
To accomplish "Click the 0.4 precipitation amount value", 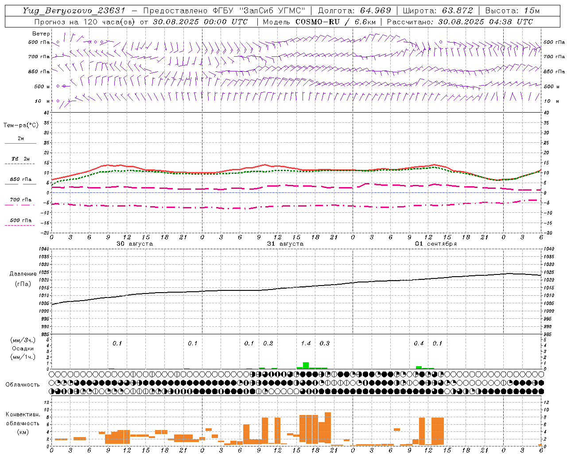I will (419, 343).
